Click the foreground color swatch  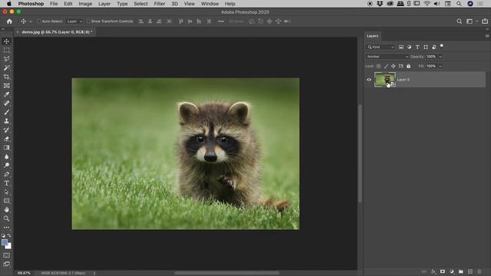(x=5, y=242)
